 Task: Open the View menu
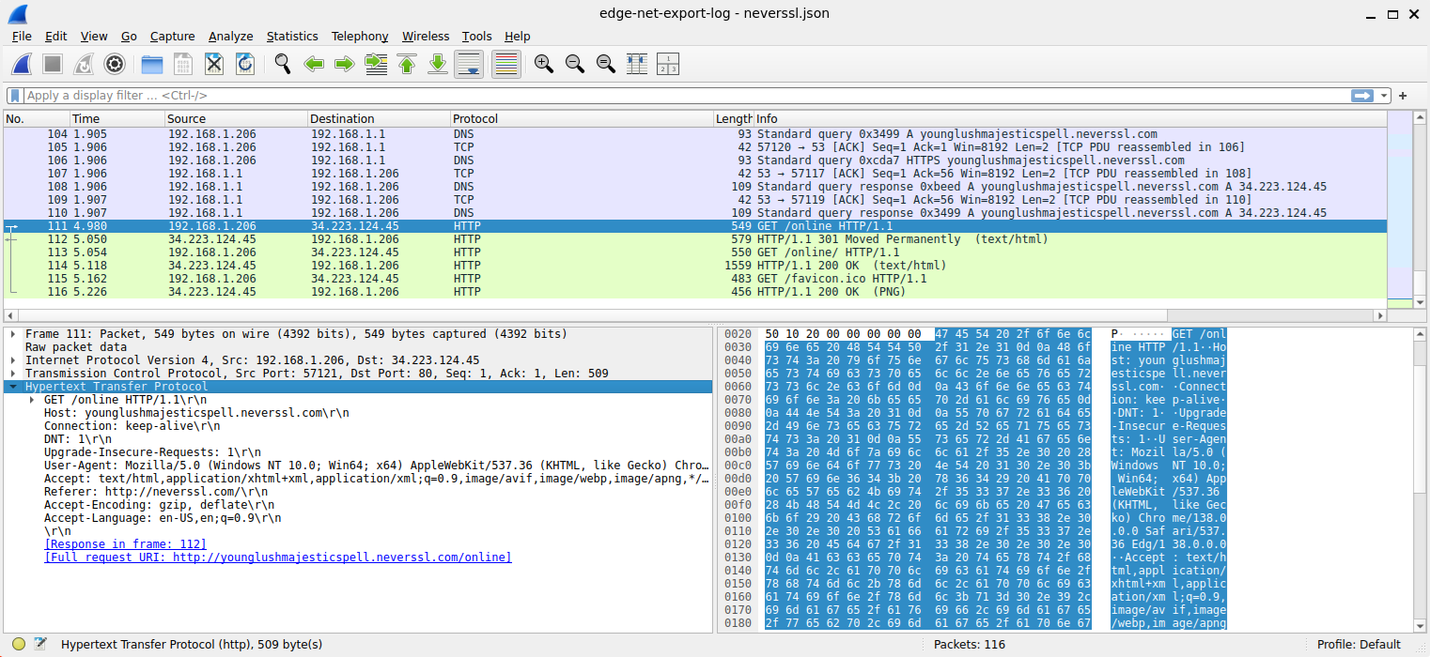coord(94,36)
